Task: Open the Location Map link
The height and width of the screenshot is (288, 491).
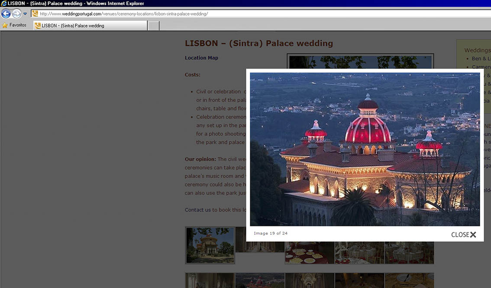Action: click(x=201, y=58)
